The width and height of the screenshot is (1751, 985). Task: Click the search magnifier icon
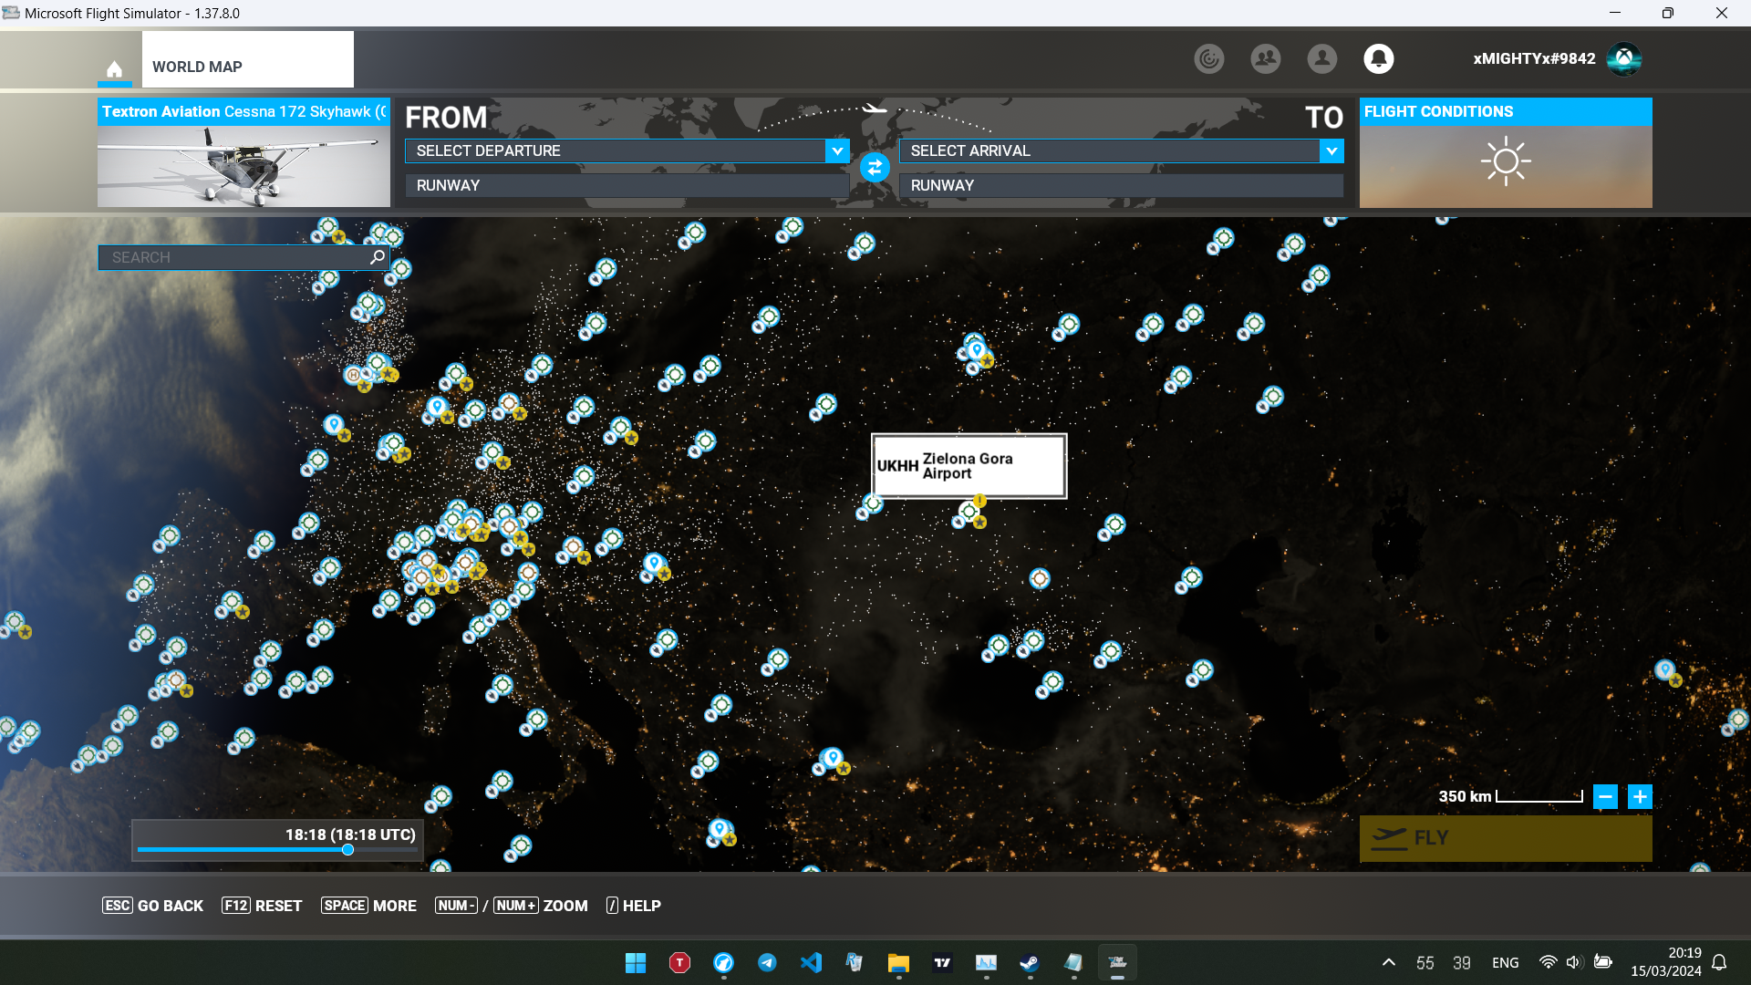(377, 257)
